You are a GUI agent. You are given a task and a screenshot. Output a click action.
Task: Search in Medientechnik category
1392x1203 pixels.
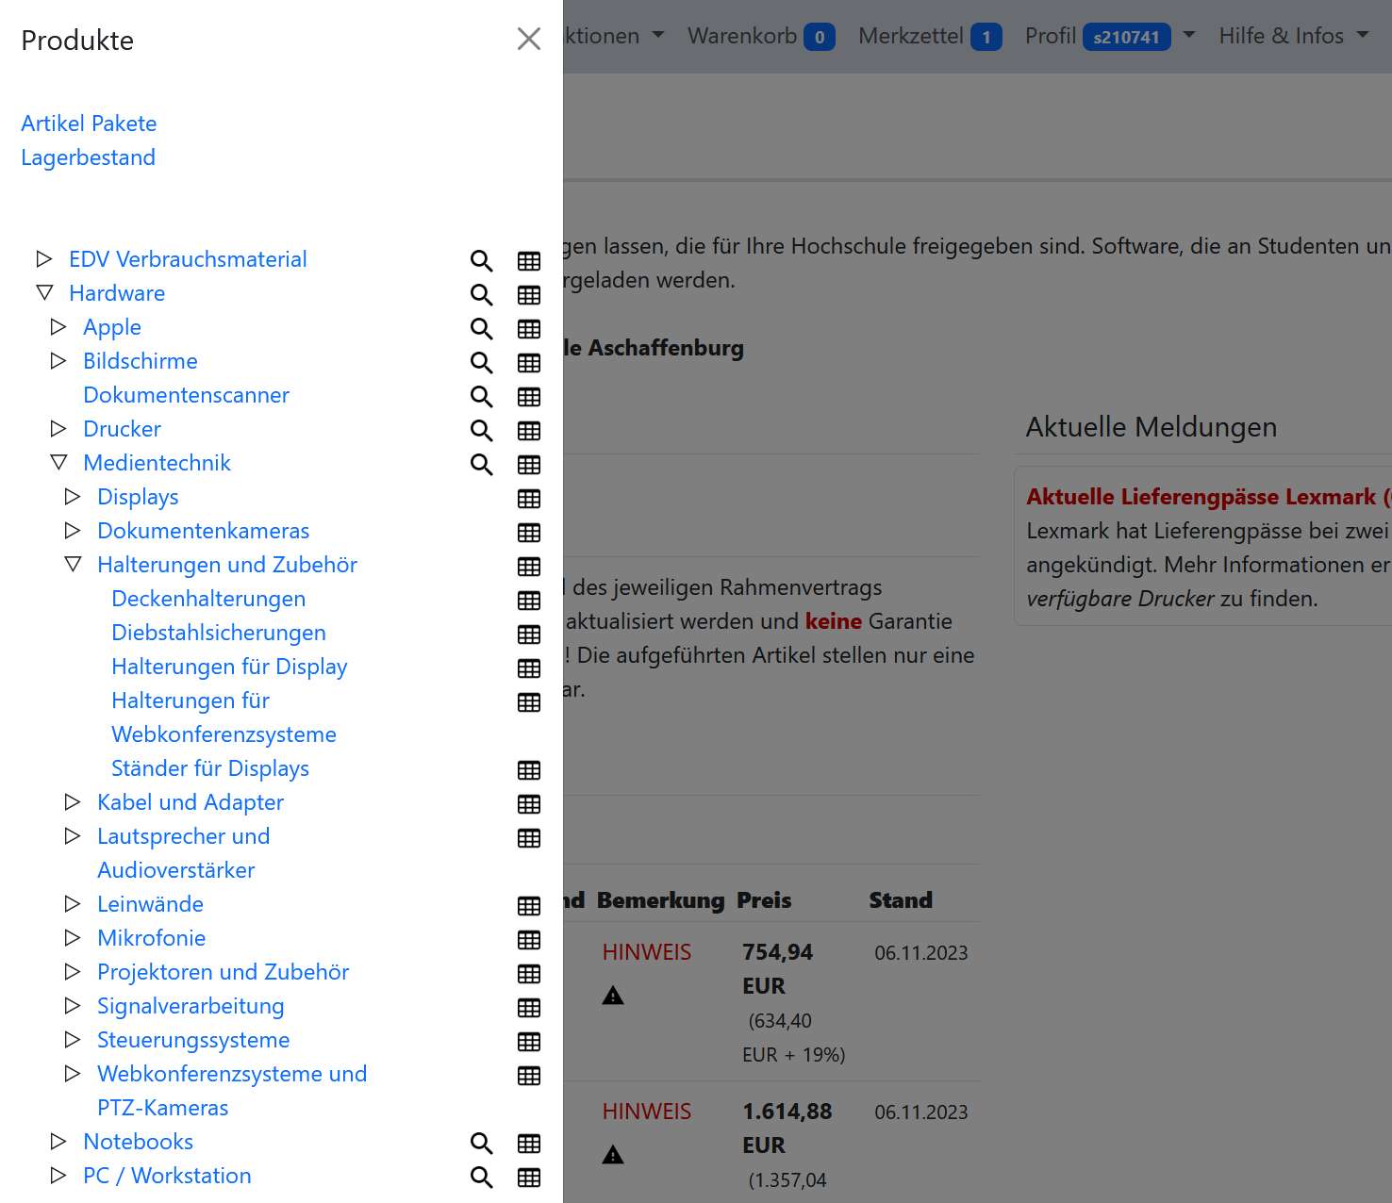[x=482, y=465]
